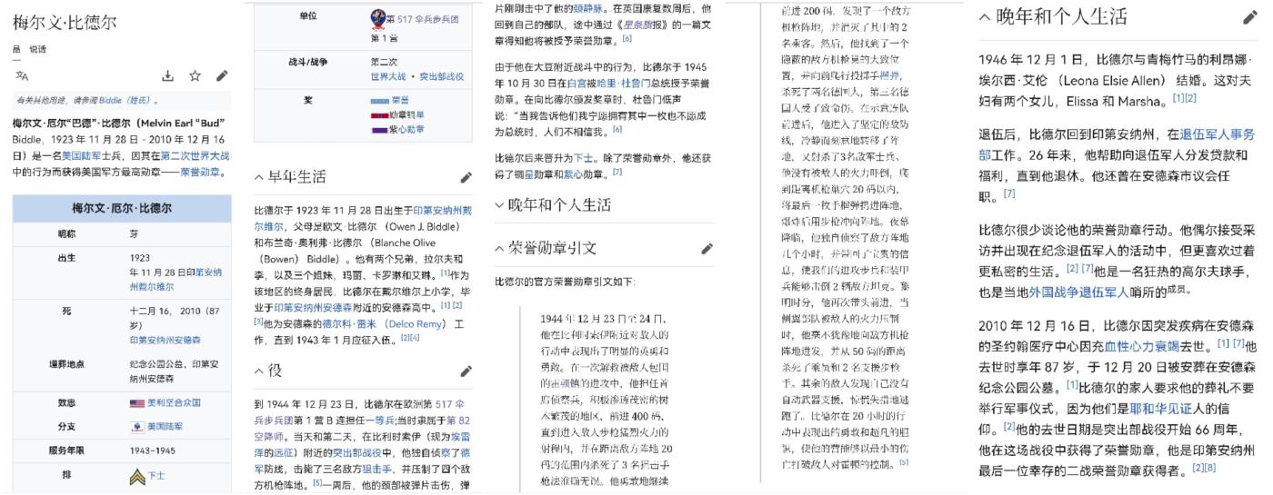
Task: Open 印第安纳州安德森 link in 死 row
Action: click(165, 340)
